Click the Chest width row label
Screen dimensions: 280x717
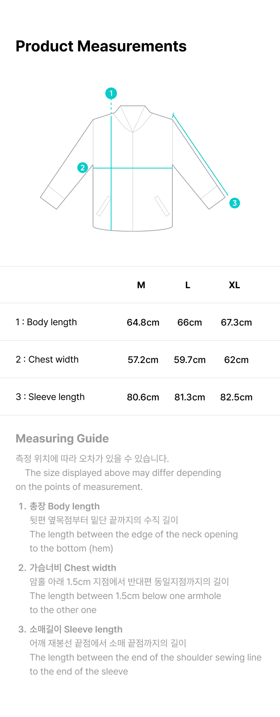tap(47, 359)
